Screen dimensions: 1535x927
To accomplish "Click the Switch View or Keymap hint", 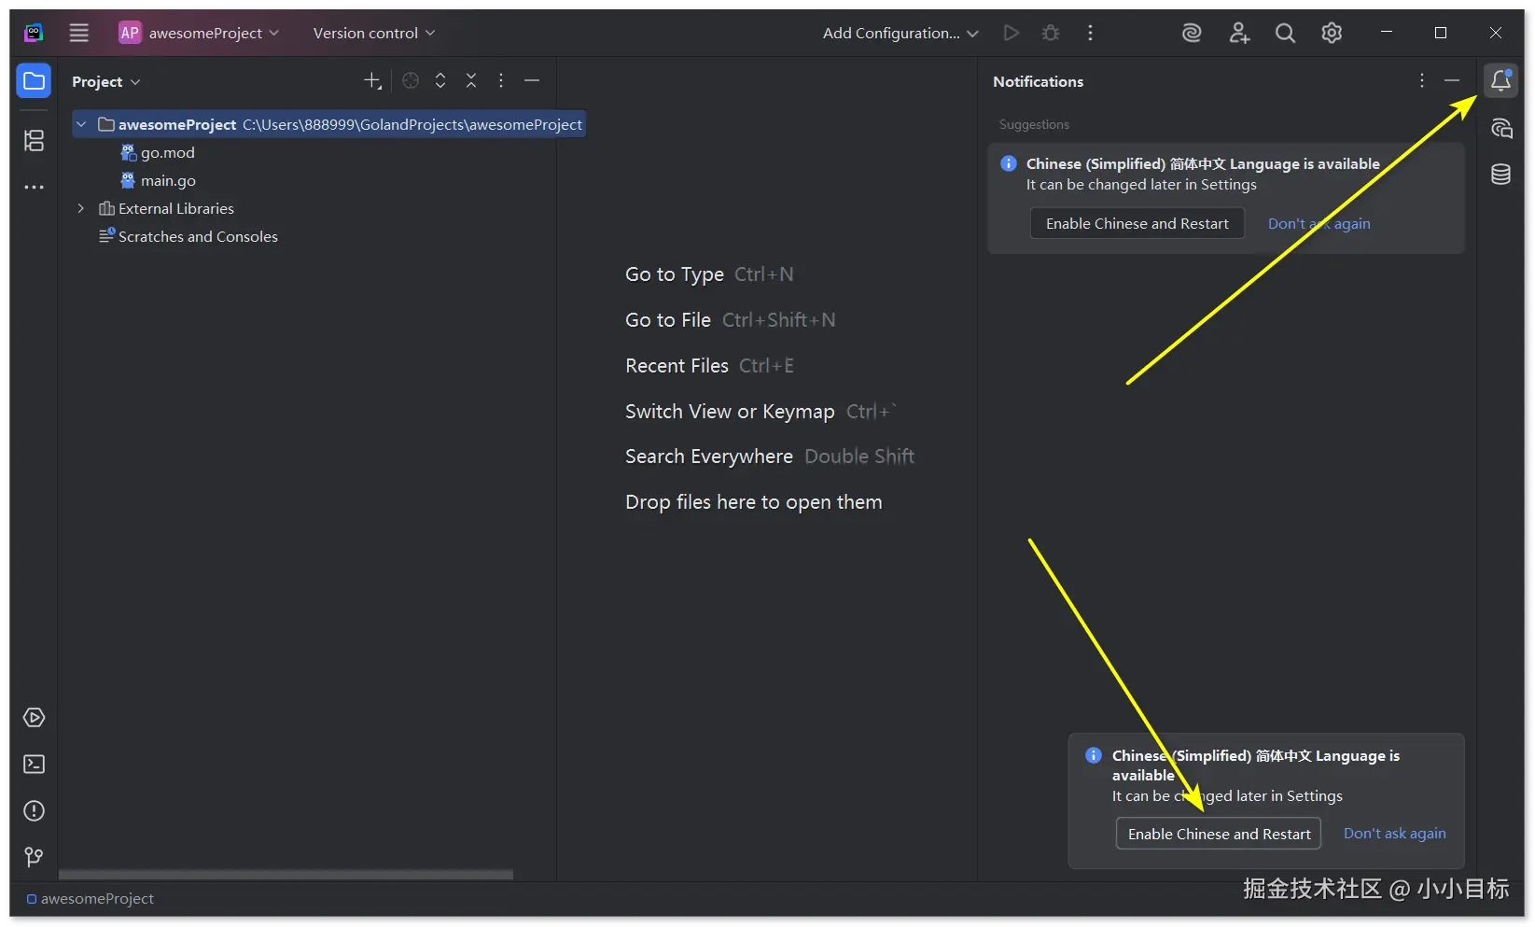I will [730, 412].
